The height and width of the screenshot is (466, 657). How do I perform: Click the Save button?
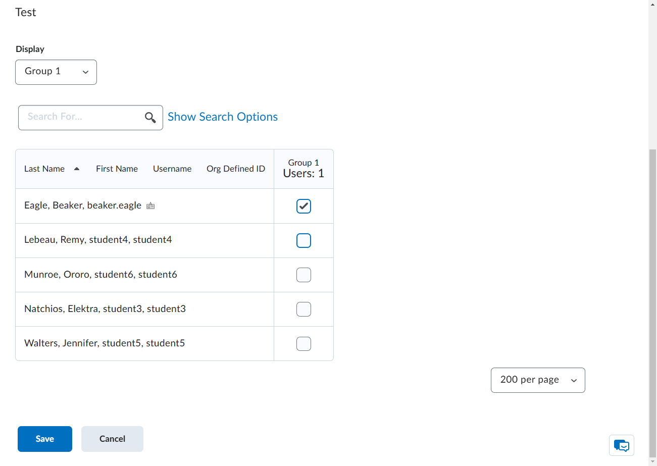coord(45,439)
